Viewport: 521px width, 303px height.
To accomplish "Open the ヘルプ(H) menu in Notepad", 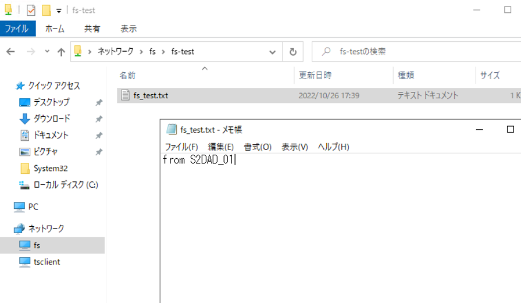I will 333,147.
